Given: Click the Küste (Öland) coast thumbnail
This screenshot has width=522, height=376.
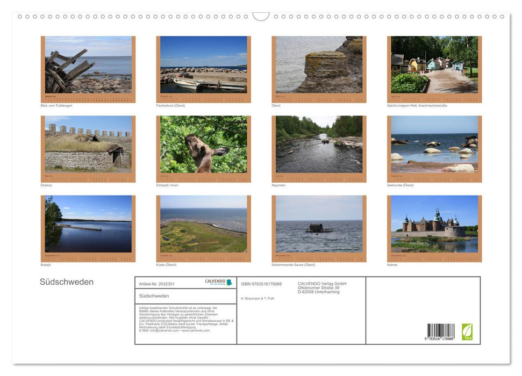Looking at the screenshot, I should click(203, 224).
